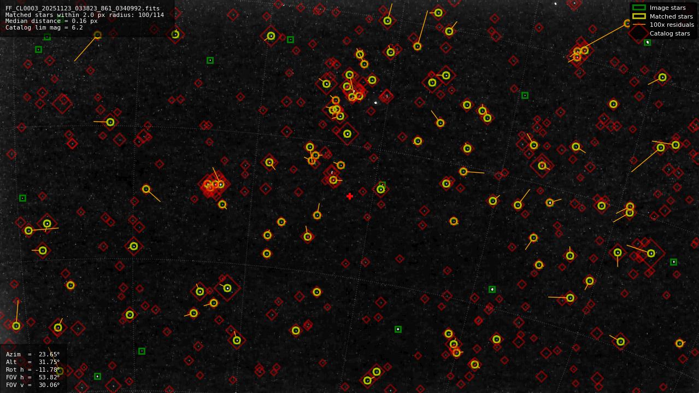Select the '100x residuals' legend label

[x=672, y=25]
